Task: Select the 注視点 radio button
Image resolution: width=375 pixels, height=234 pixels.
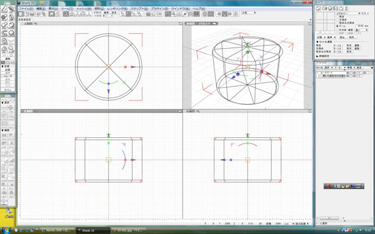Action: click(x=337, y=19)
